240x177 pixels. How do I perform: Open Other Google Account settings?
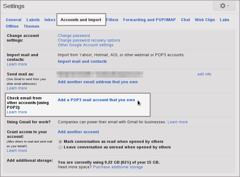coord(85,45)
